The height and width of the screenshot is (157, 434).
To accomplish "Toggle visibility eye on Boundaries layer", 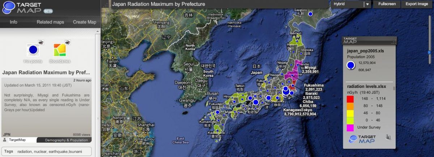I will coord(67,43).
